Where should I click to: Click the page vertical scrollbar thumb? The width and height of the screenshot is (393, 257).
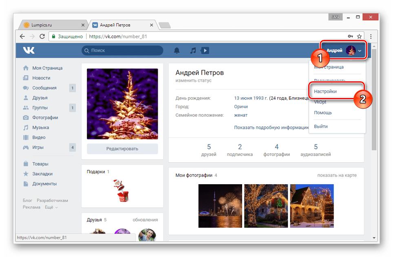click(x=374, y=100)
